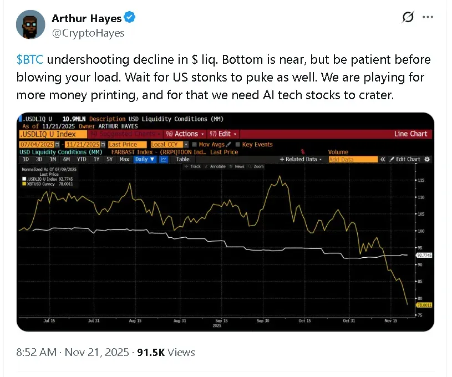The height and width of the screenshot is (377, 452).
Task: Click the chart settings gear icon
Action: pyautogui.click(x=427, y=159)
